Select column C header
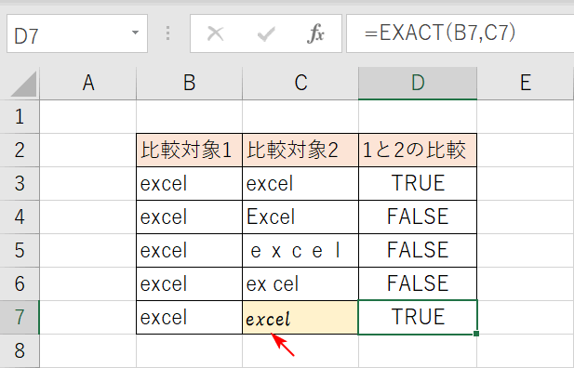 coord(300,84)
